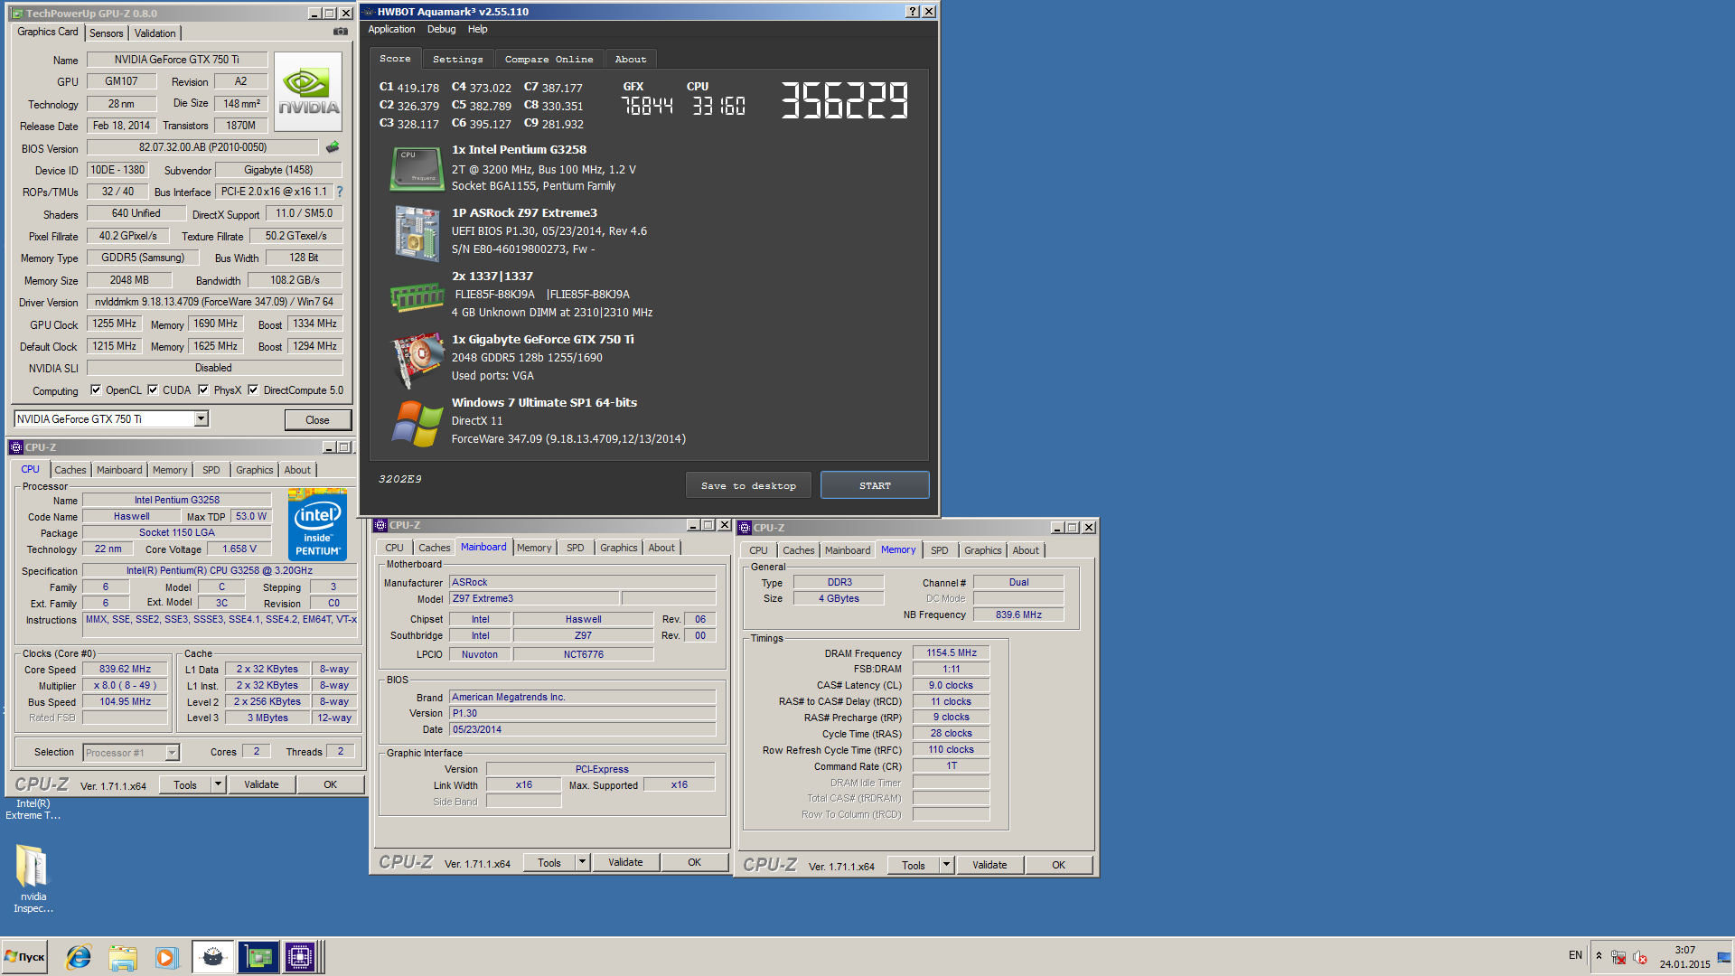Click the Core Speed value field
Viewport: 1735px width, 976px height.
tap(125, 670)
